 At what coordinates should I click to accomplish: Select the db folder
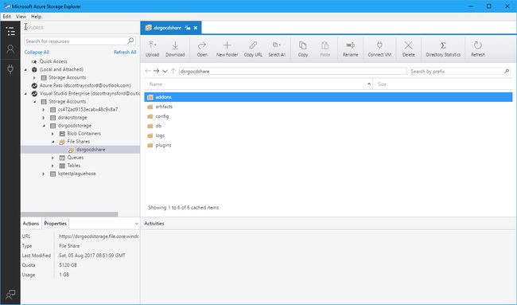328,126
